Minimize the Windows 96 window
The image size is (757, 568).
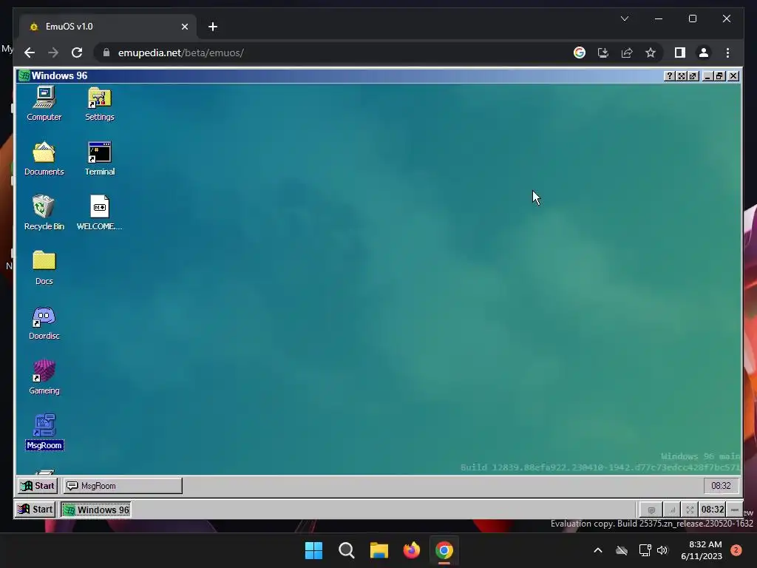[x=707, y=76]
